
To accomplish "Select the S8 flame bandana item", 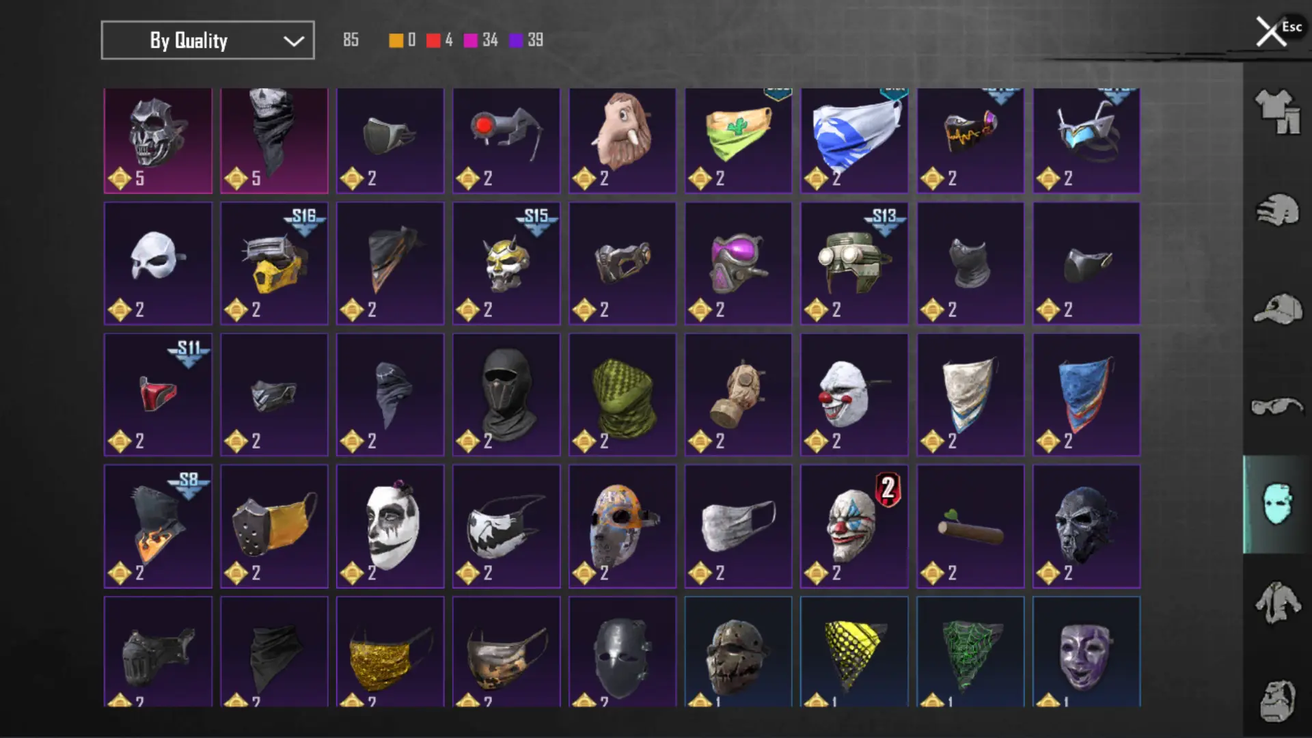I will click(158, 526).
